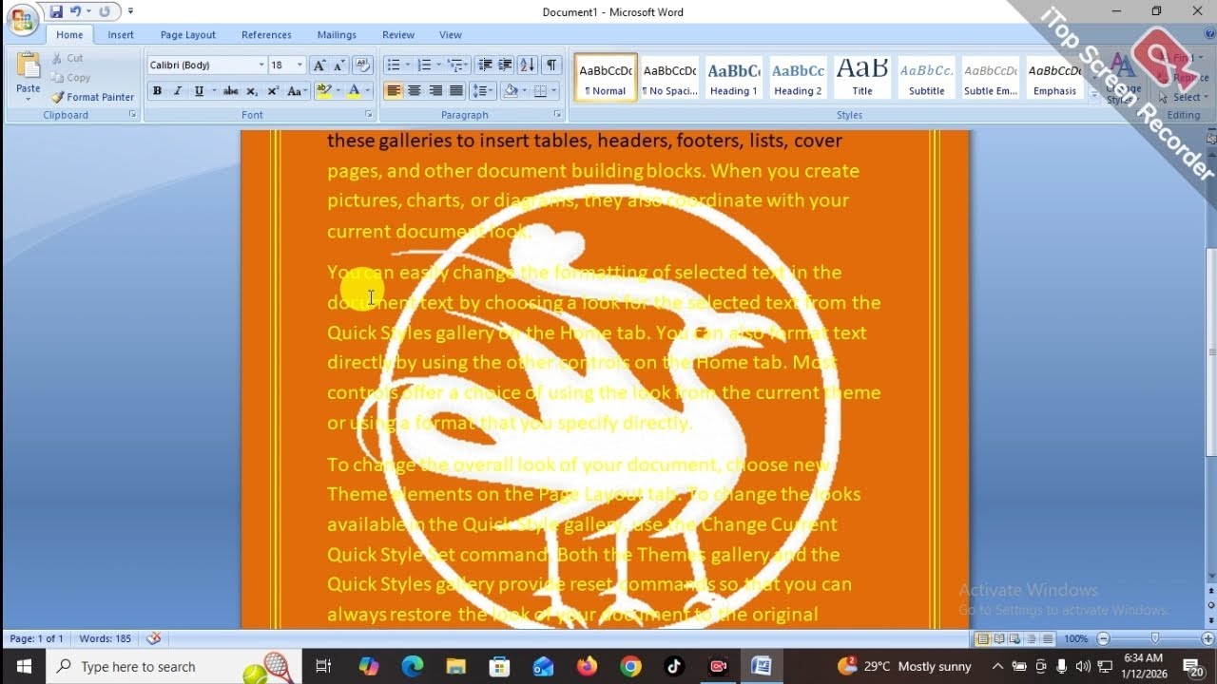1217x684 pixels.
Task: Click the Windows search box
Action: [176, 666]
